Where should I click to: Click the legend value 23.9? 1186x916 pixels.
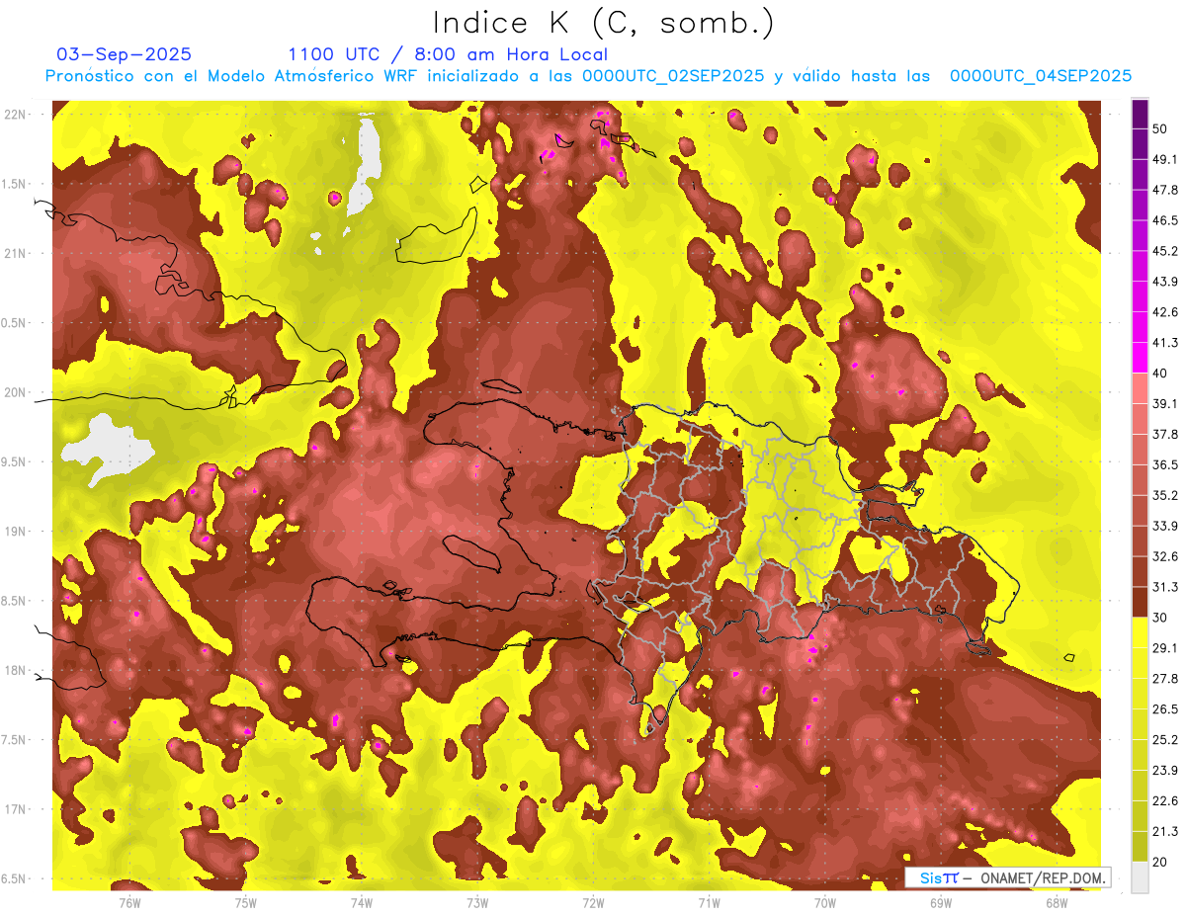click(x=1165, y=771)
